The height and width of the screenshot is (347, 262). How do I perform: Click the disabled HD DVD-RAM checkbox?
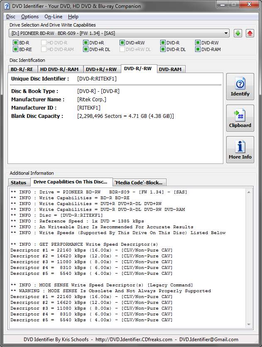pos(44,49)
